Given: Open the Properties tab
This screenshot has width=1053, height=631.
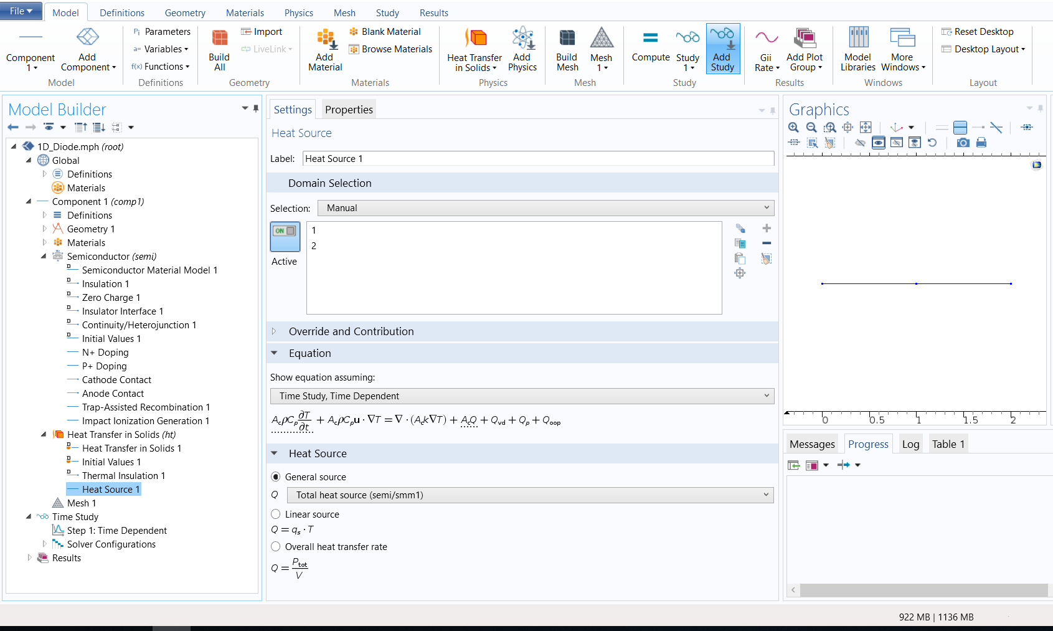Looking at the screenshot, I should (x=348, y=110).
